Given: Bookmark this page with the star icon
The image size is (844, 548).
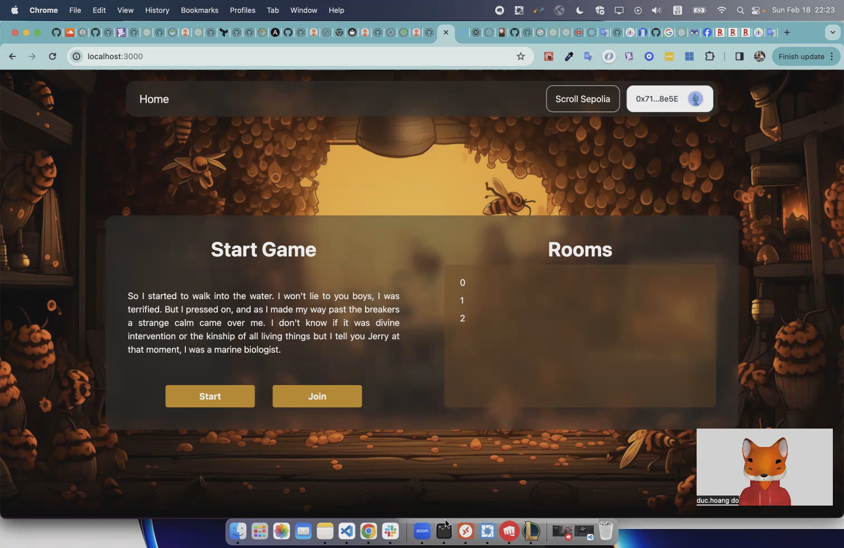Looking at the screenshot, I should click(520, 56).
